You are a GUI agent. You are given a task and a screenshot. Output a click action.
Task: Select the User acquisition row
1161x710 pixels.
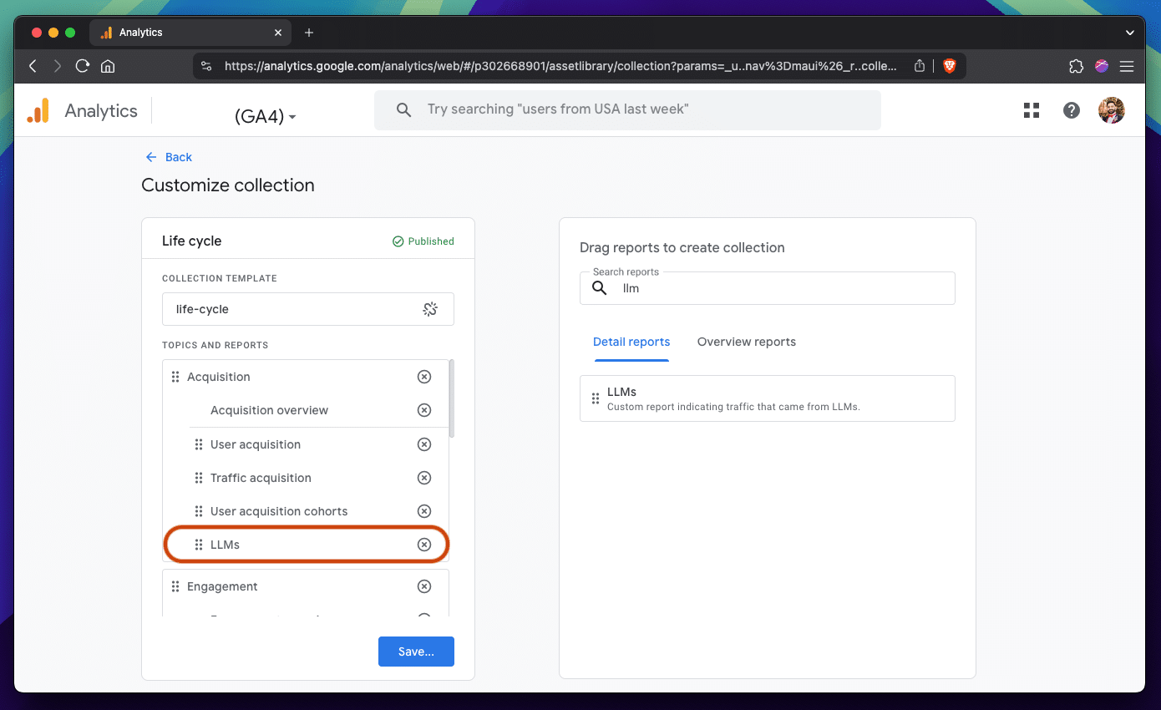pyautogui.click(x=306, y=444)
